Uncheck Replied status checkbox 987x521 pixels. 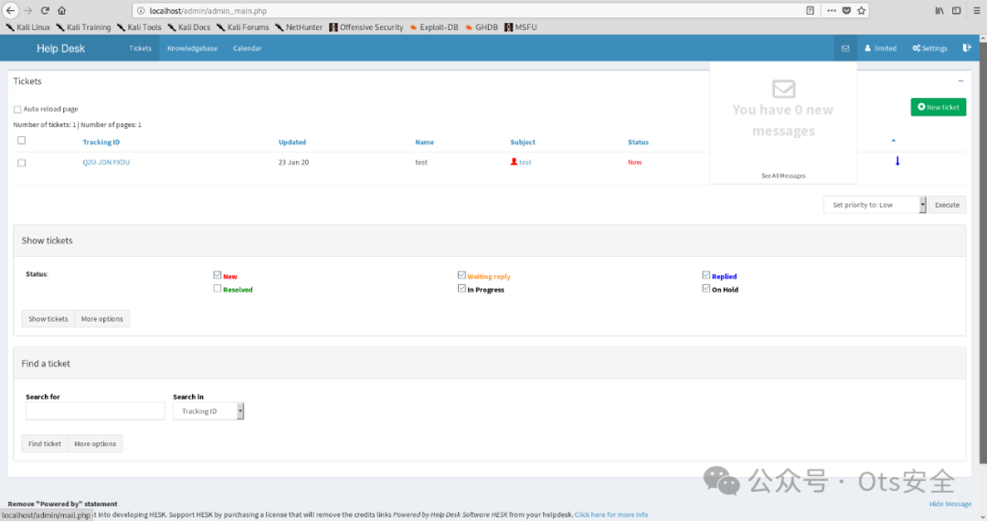tap(706, 275)
